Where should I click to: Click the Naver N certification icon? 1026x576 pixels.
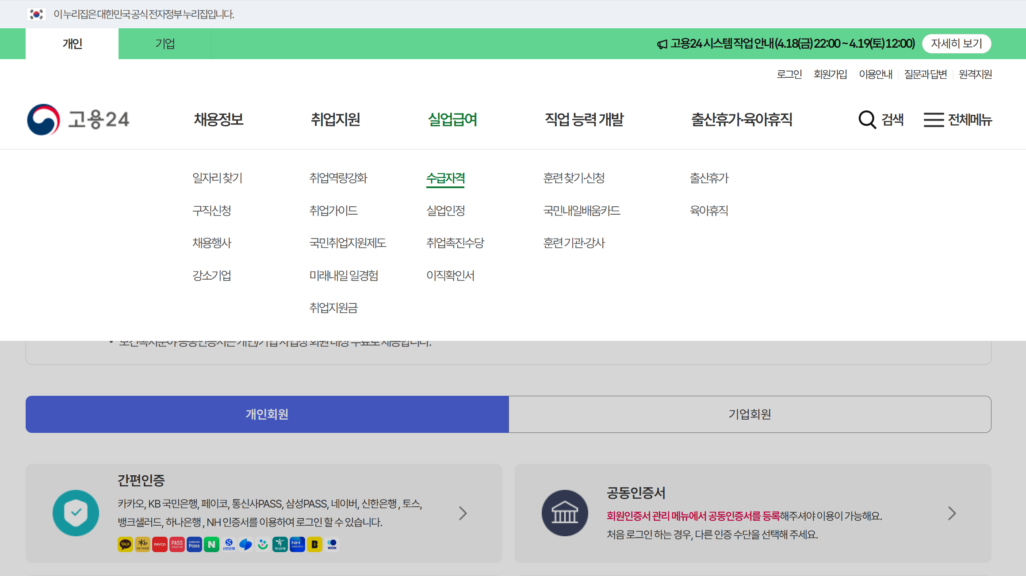tap(211, 544)
